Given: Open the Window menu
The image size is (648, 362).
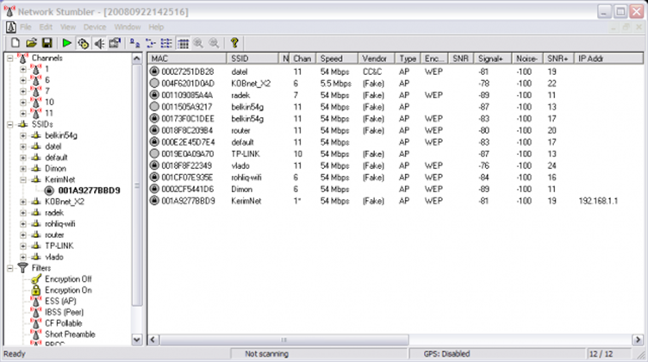Looking at the screenshot, I should click(x=128, y=27).
